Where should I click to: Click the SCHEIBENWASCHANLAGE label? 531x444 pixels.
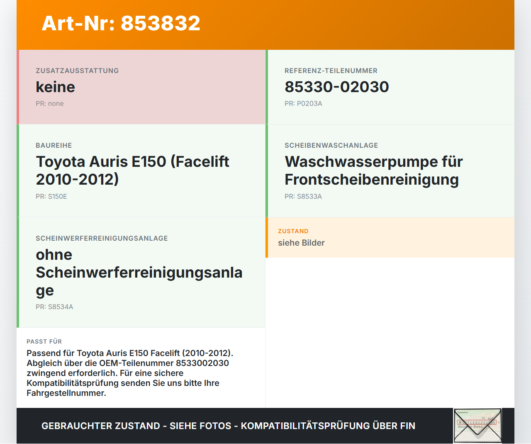pos(331,145)
